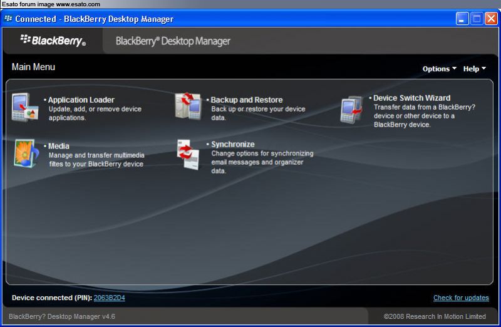501x327 pixels.
Task: Select the Media flower icon
Action: tap(26, 153)
